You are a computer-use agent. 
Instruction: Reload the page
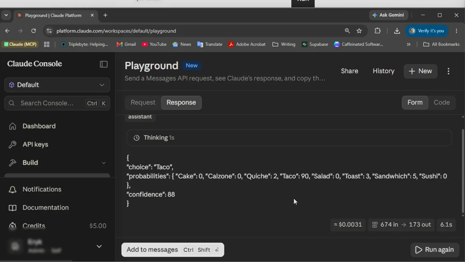tap(34, 31)
